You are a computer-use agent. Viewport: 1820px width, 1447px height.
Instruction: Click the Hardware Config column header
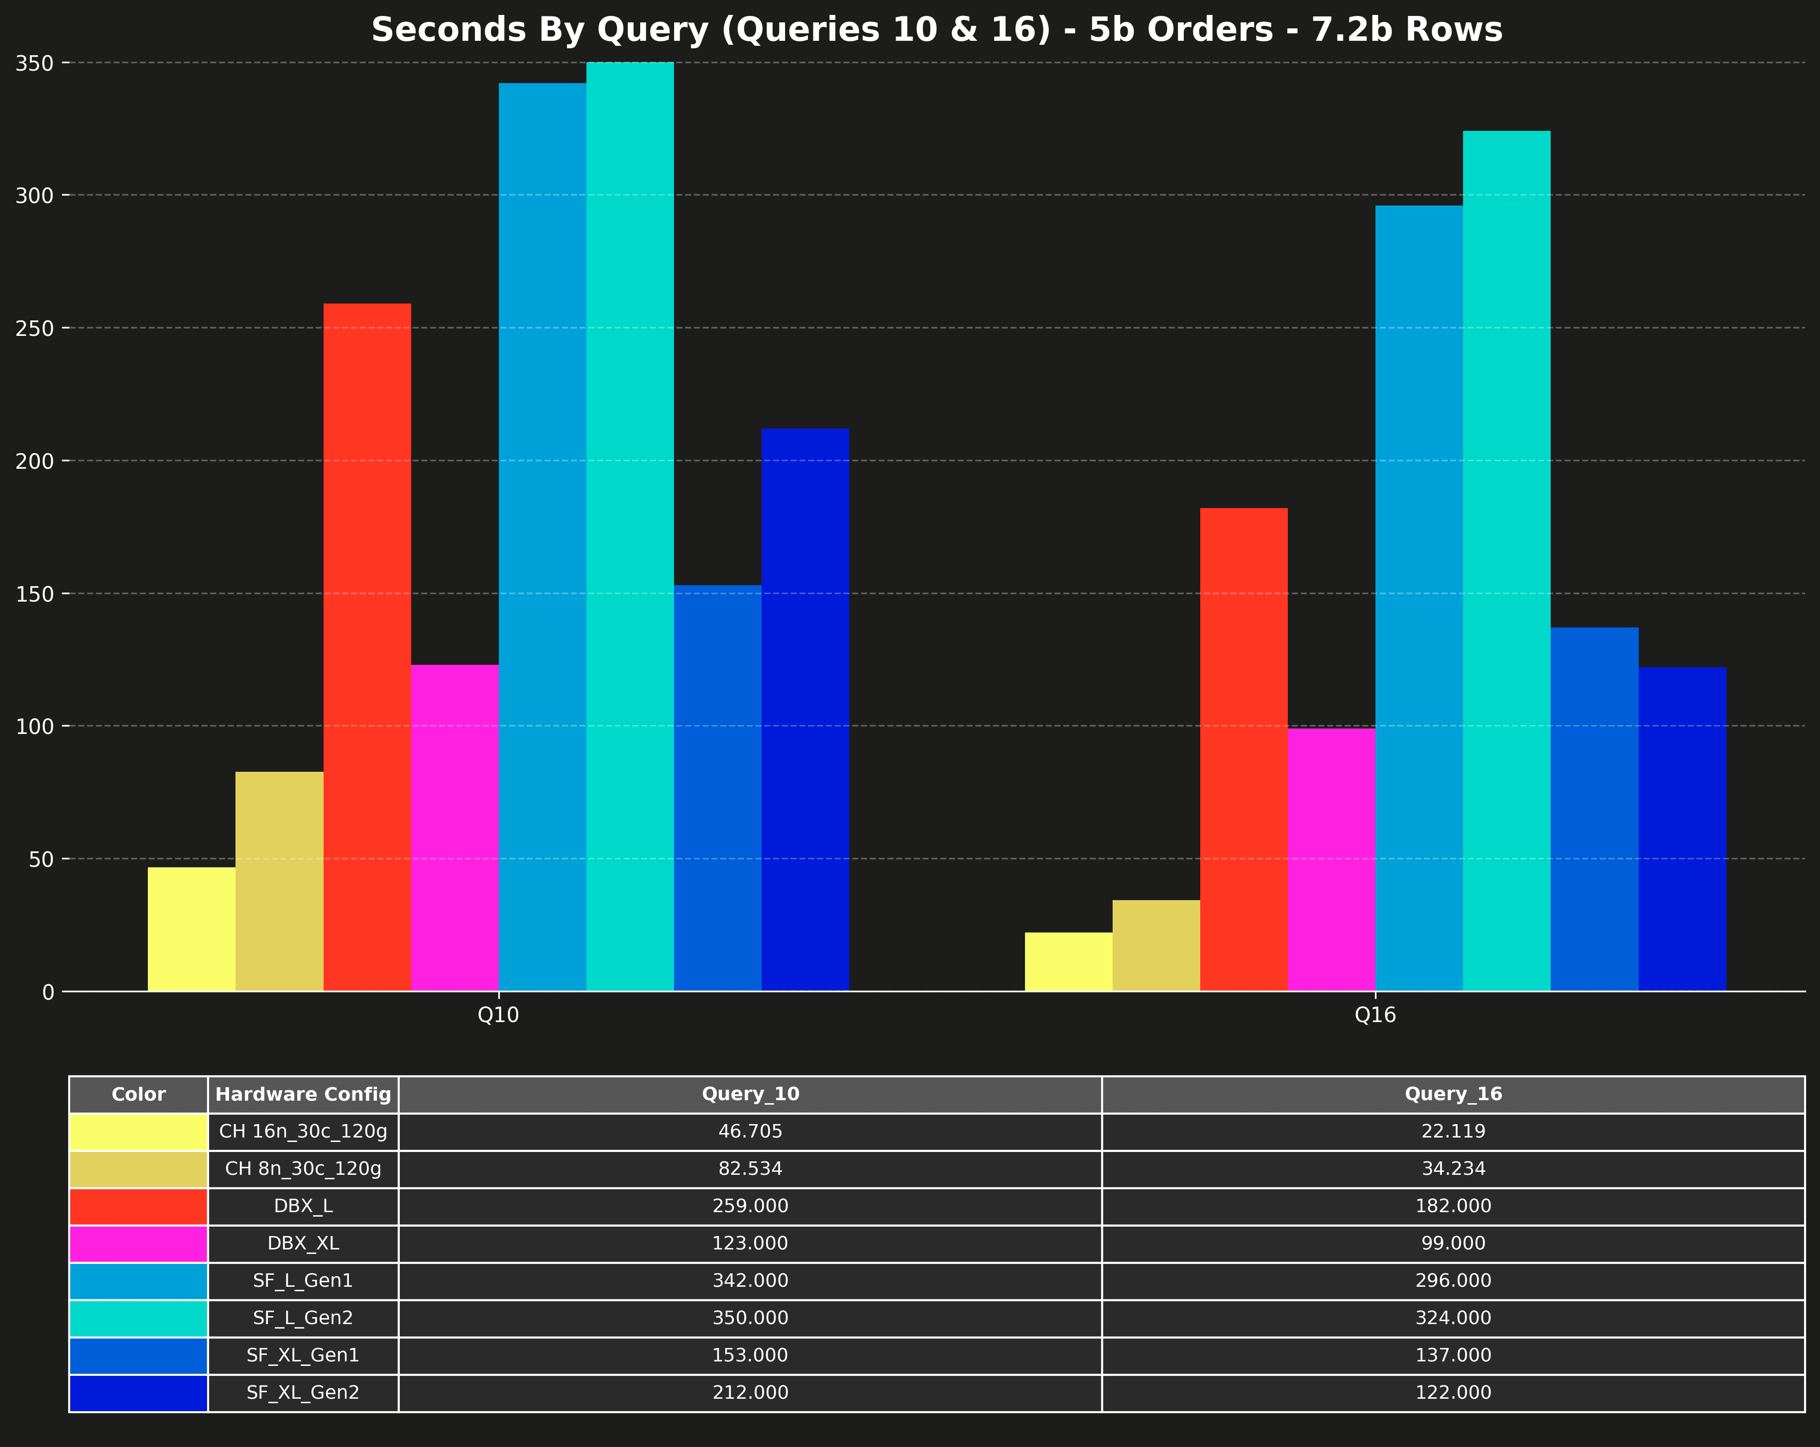303,1094
